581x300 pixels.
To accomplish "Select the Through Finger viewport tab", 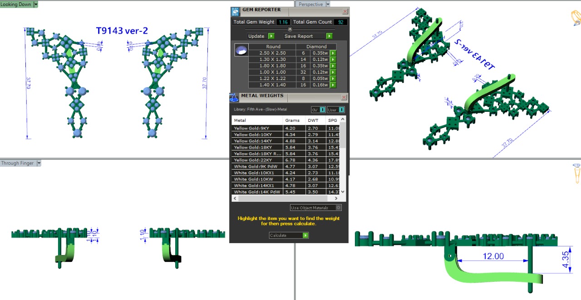I will (x=17, y=163).
